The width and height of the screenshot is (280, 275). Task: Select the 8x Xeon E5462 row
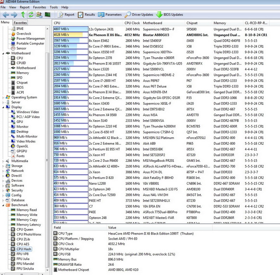[161, 40]
